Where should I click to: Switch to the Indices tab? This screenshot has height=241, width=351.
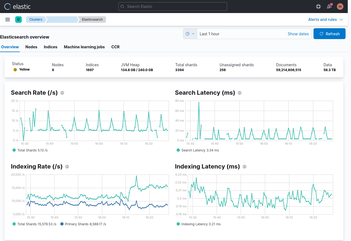click(x=51, y=47)
